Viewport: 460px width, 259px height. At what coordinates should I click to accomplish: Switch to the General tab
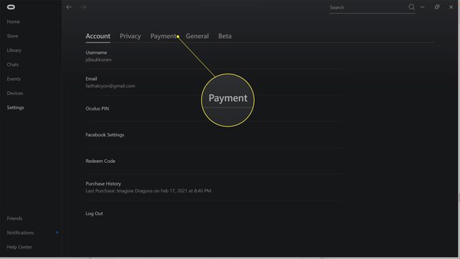point(197,36)
